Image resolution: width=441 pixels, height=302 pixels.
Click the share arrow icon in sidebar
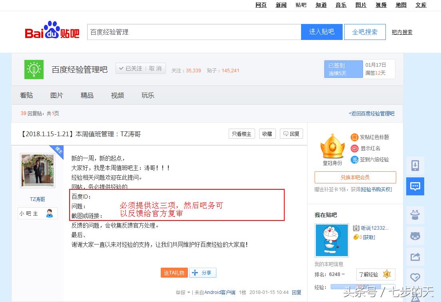[x=415, y=256]
